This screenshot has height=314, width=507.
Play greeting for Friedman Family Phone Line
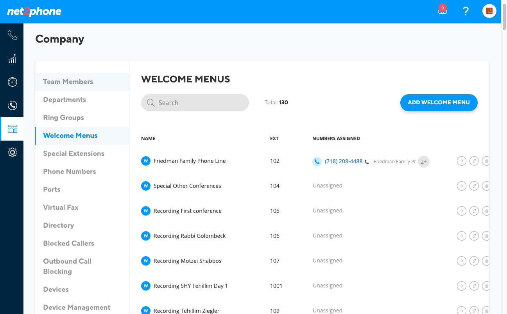pos(462,161)
